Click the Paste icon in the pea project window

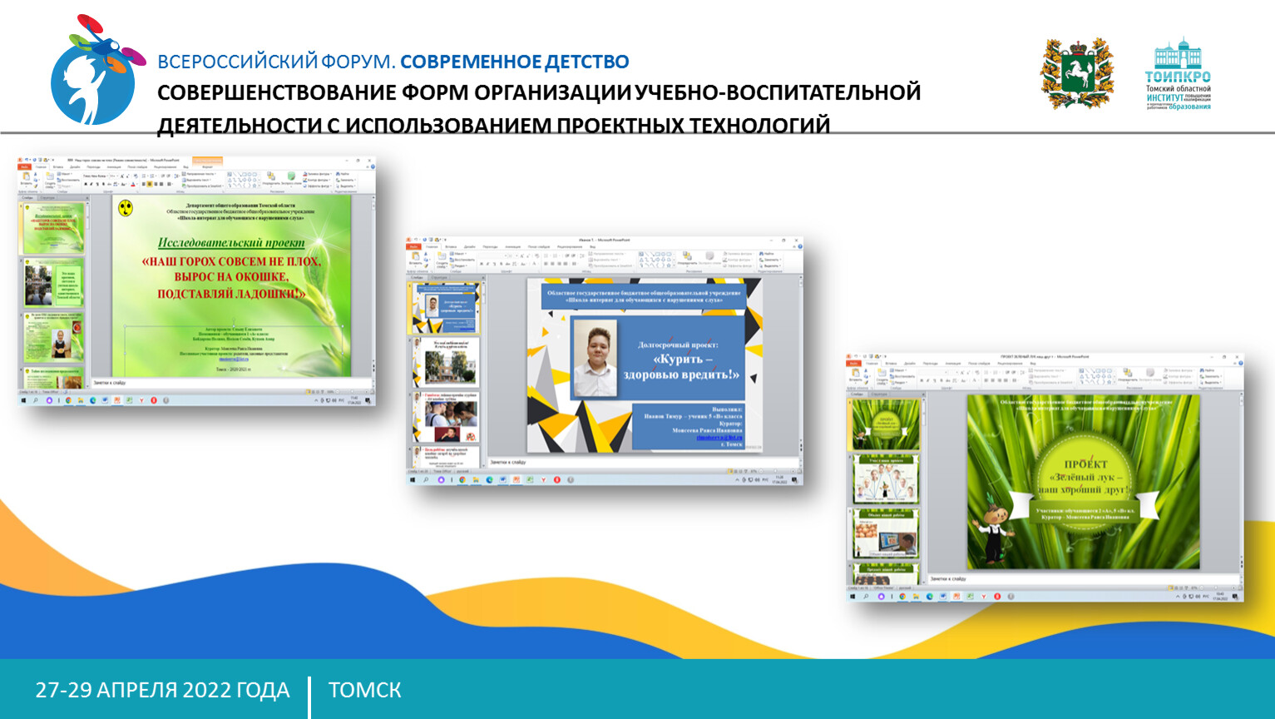[x=27, y=177]
